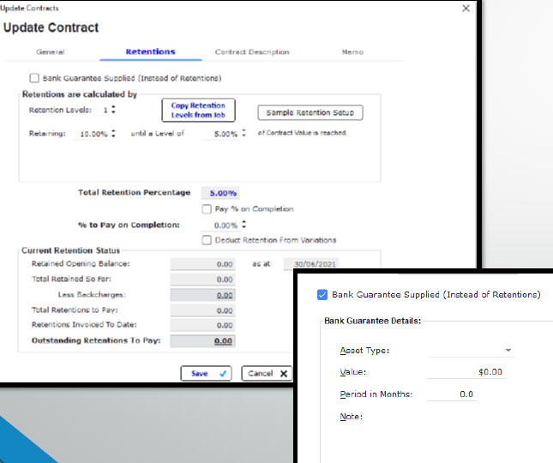Image resolution: width=553 pixels, height=463 pixels.
Task: Adjust the Retention Levels spinner arrows
Action: [x=113, y=109]
